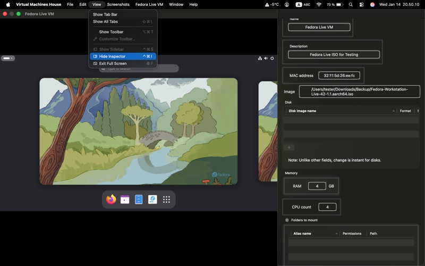Choose Exit Full Screen menu item

pyautogui.click(x=123, y=63)
